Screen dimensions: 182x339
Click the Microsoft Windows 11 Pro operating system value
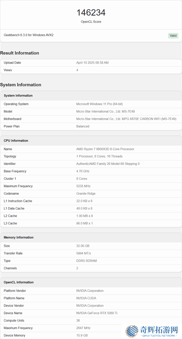pos(99,104)
